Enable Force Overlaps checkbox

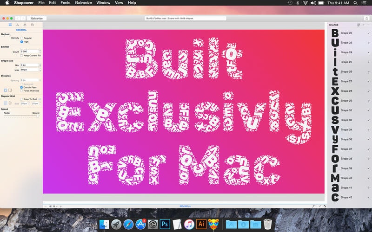(x=21, y=90)
